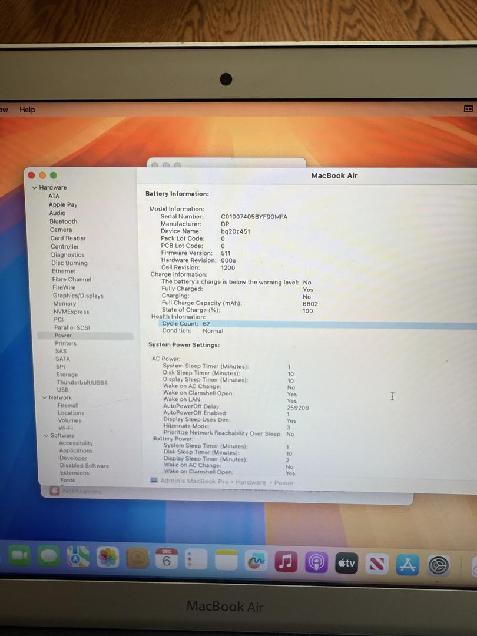Click Hardware in the bottom path bar
Image resolution: width=477 pixels, height=636 pixels.
(x=251, y=482)
